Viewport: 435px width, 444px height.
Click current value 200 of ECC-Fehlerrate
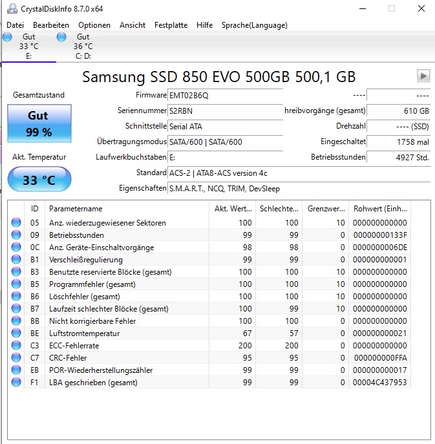245,346
